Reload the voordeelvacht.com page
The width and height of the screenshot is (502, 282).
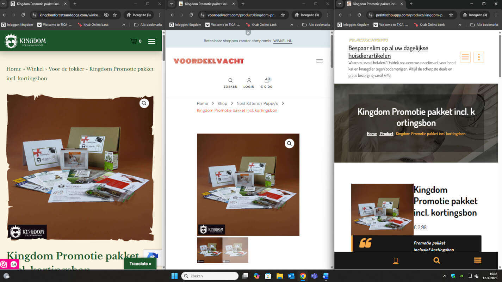point(191,15)
